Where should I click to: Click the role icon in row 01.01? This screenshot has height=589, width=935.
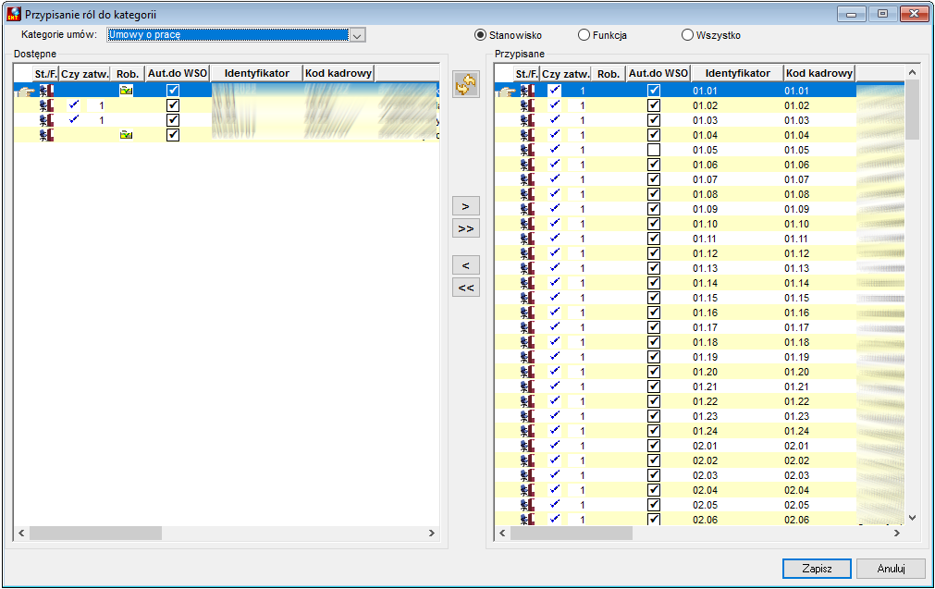click(x=527, y=91)
